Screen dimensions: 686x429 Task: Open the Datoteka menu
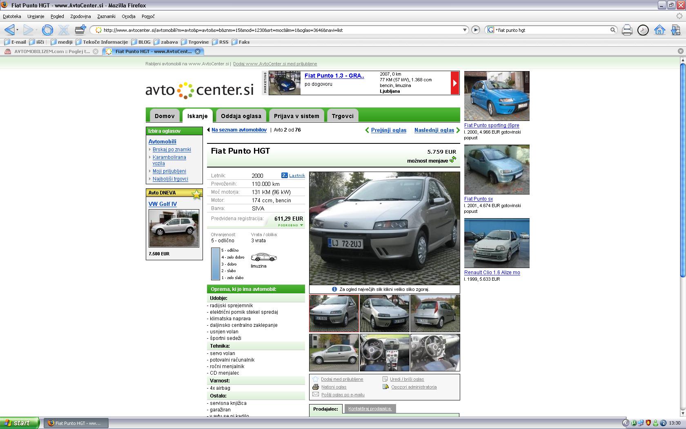pos(12,16)
